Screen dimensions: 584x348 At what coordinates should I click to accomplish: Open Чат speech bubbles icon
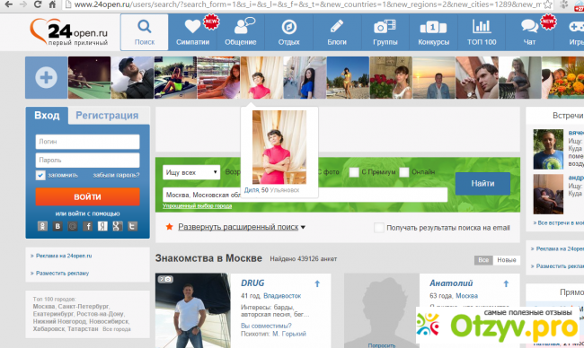[x=529, y=32]
